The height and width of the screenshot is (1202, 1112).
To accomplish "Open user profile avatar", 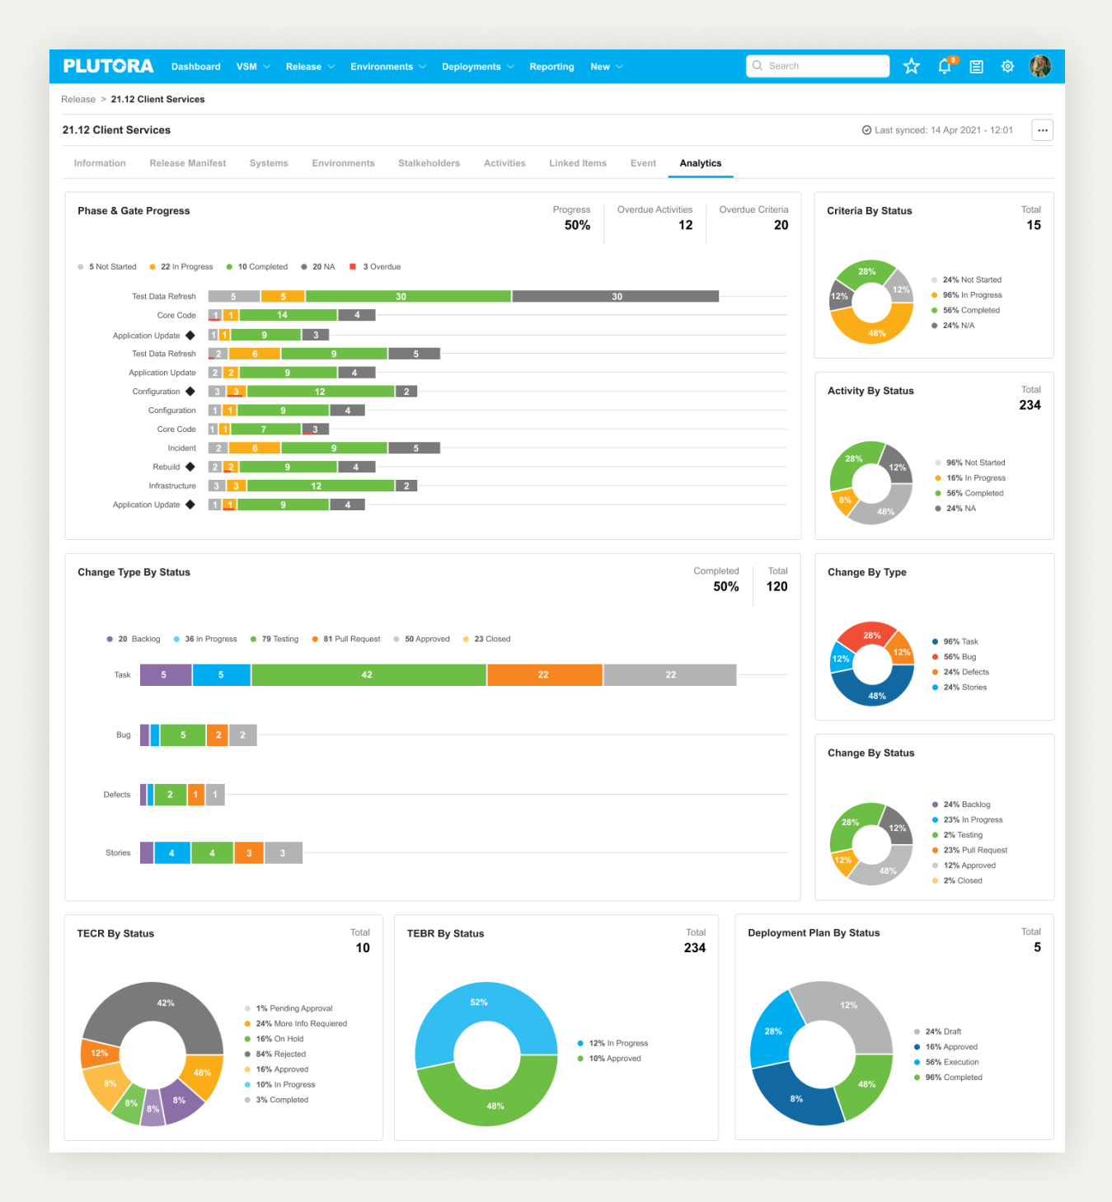I will [x=1040, y=66].
